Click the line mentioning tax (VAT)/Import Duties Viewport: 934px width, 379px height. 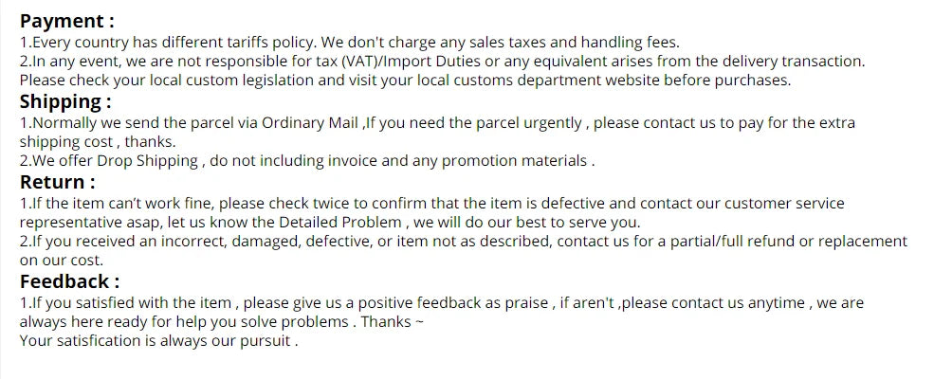coord(442,62)
